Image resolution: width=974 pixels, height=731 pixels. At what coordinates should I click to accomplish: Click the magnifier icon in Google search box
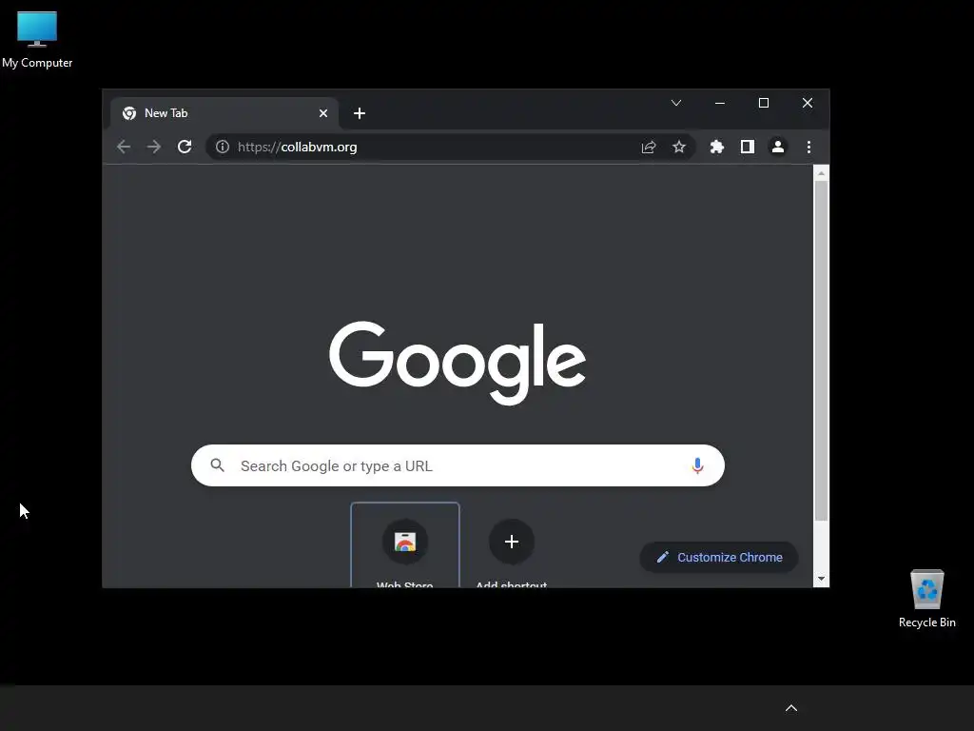[217, 464]
